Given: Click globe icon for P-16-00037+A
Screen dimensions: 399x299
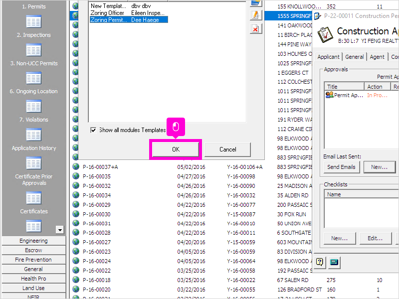Looking at the screenshot, I should [x=76, y=166].
